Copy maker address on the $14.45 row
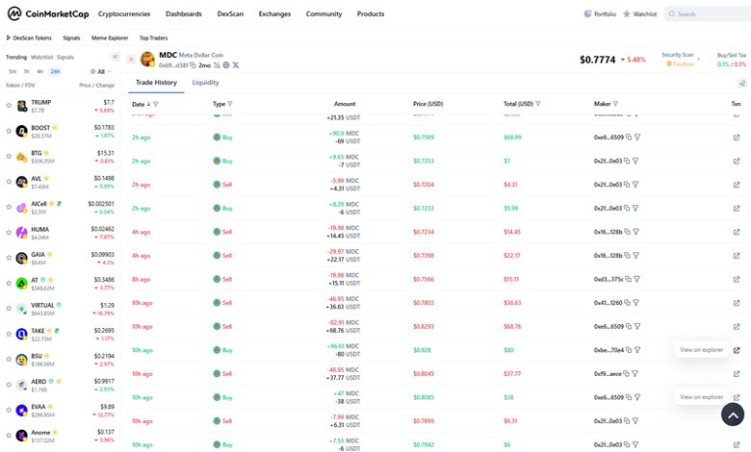751x452 pixels. pos(627,232)
